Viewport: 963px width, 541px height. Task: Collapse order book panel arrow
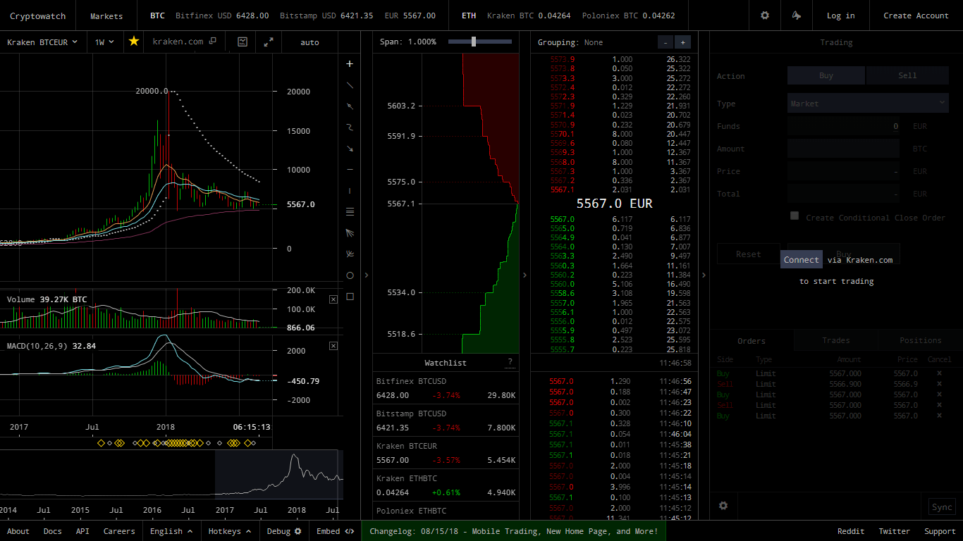[703, 275]
